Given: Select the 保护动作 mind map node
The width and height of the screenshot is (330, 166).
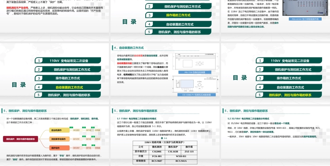Looking at the screenshot, I should coord(59,148).
